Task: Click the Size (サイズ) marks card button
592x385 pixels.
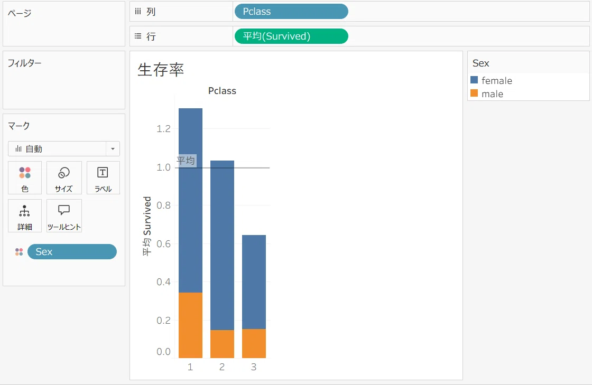Action: pyautogui.click(x=64, y=178)
